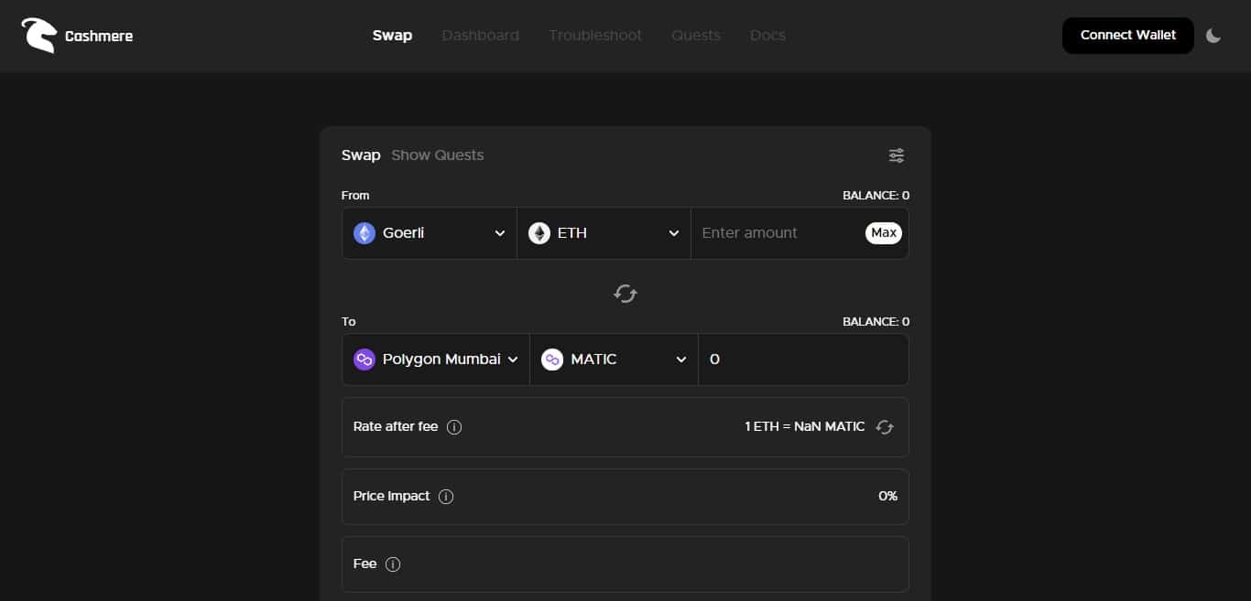1251x601 pixels.
Task: Open swap settings sliders icon
Action: tap(897, 156)
